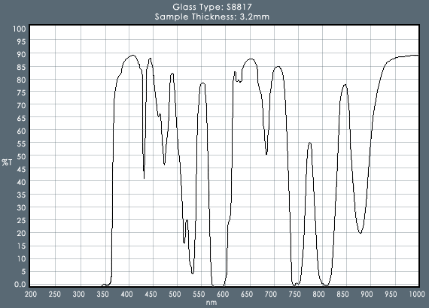429x308 pixels.
Task: Click the Sample Thickness: 3.2mm label
Action: (212, 17)
